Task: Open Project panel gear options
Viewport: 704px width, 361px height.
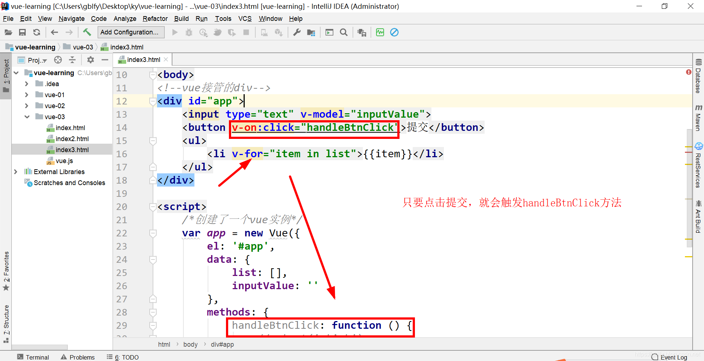Action: click(91, 60)
